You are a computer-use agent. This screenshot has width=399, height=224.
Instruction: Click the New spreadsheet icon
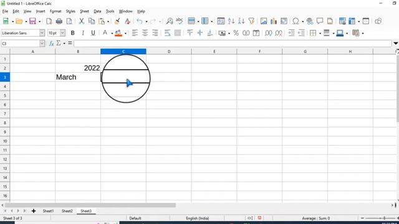point(6,21)
